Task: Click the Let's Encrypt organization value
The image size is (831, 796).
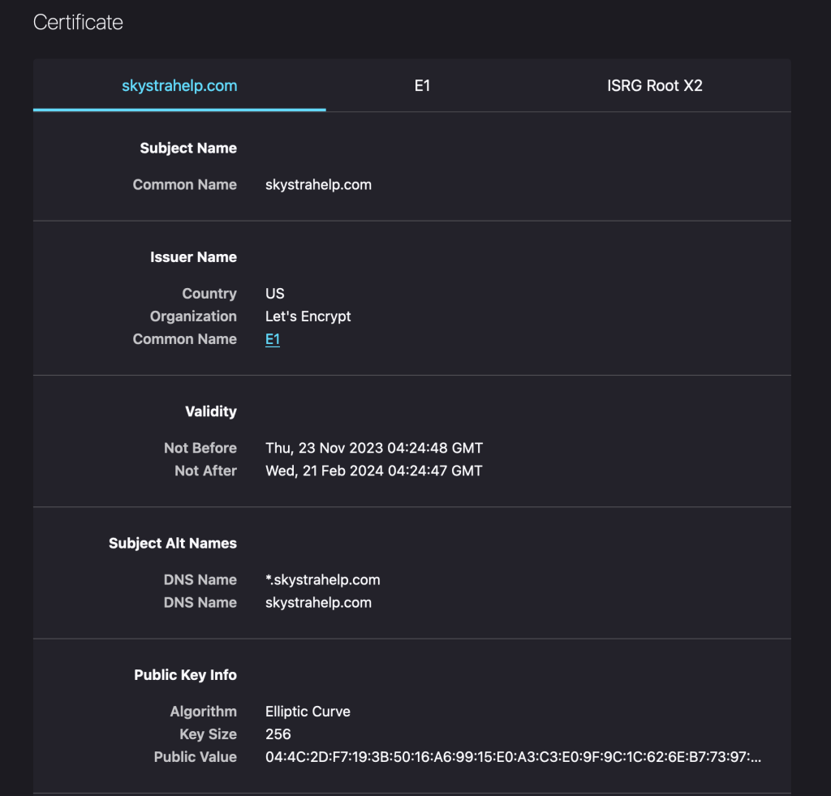Action: coord(308,316)
